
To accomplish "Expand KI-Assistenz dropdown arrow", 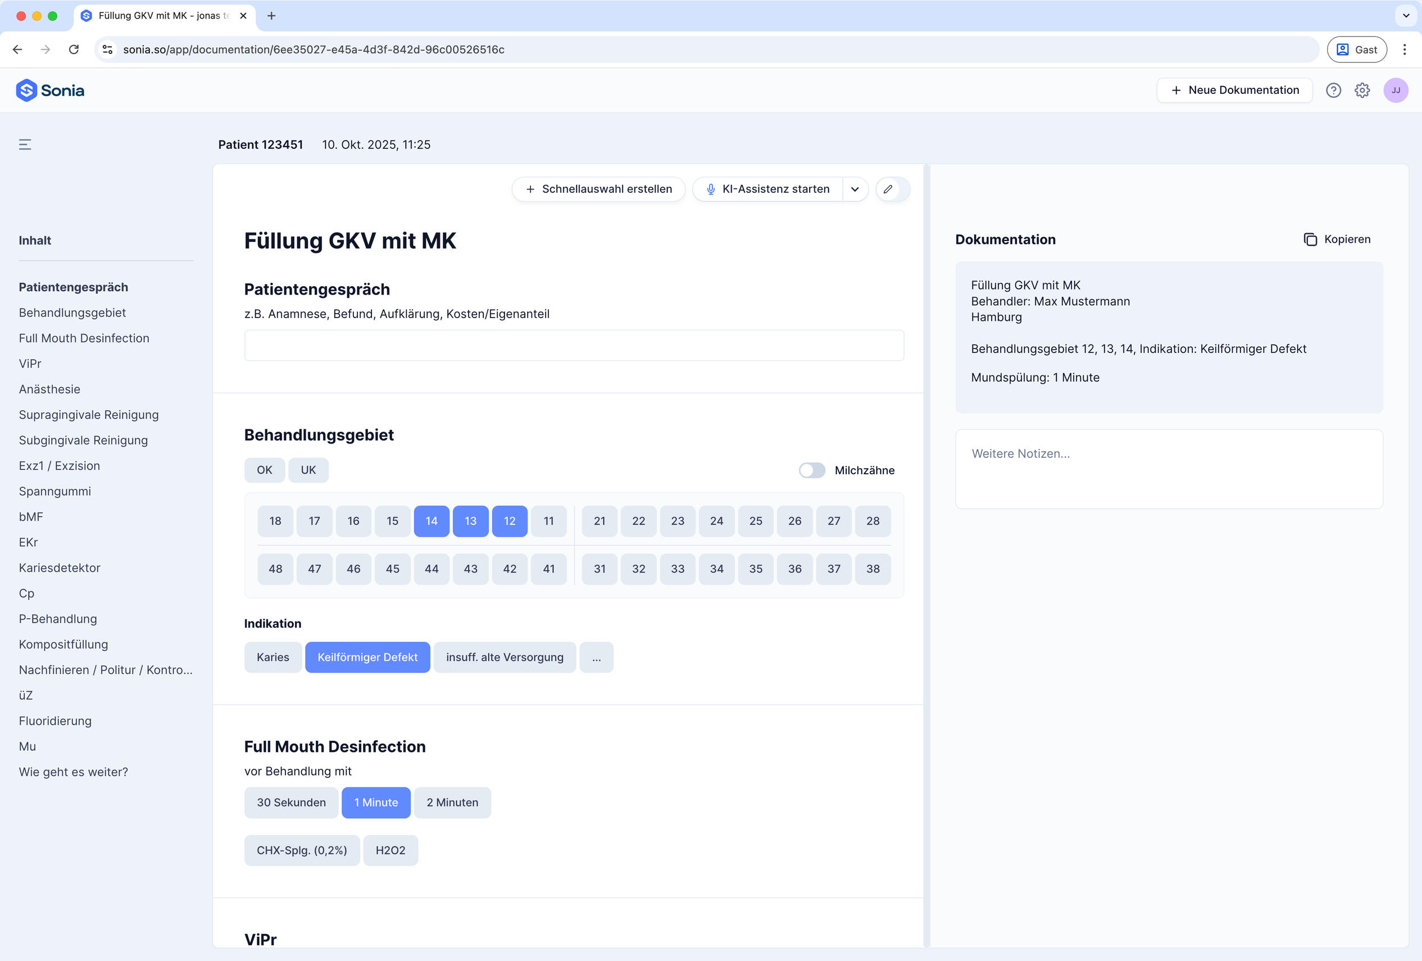I will coord(855,189).
